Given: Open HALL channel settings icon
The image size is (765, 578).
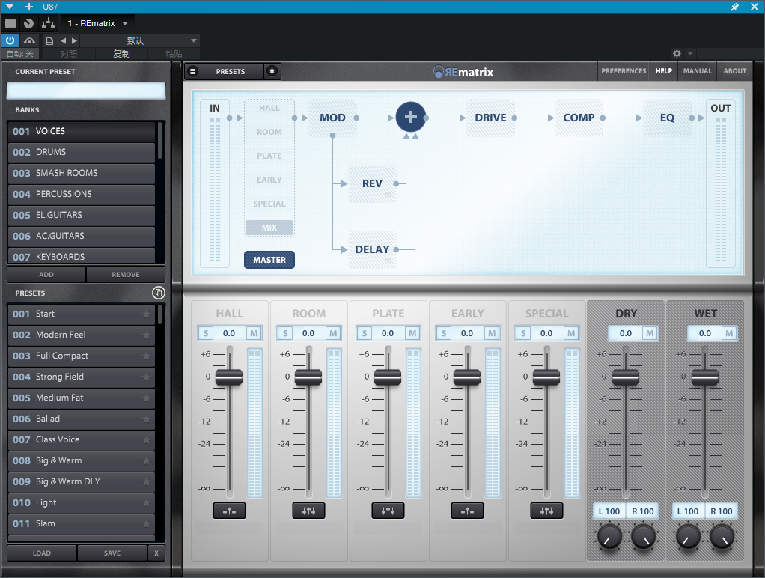Looking at the screenshot, I should [x=229, y=511].
